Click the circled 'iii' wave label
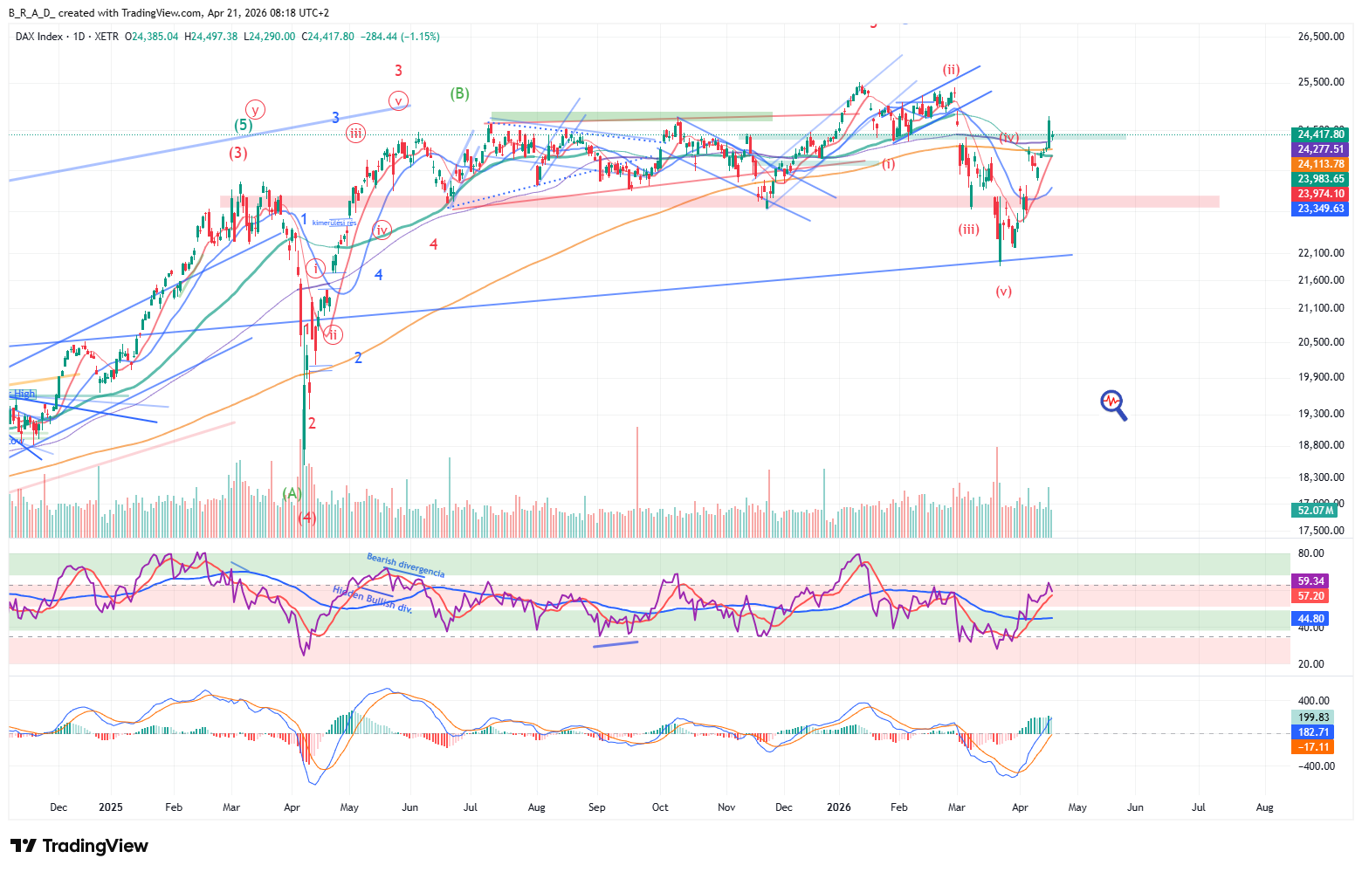Image resolution: width=1362 pixels, height=872 pixels. pyautogui.click(x=355, y=134)
